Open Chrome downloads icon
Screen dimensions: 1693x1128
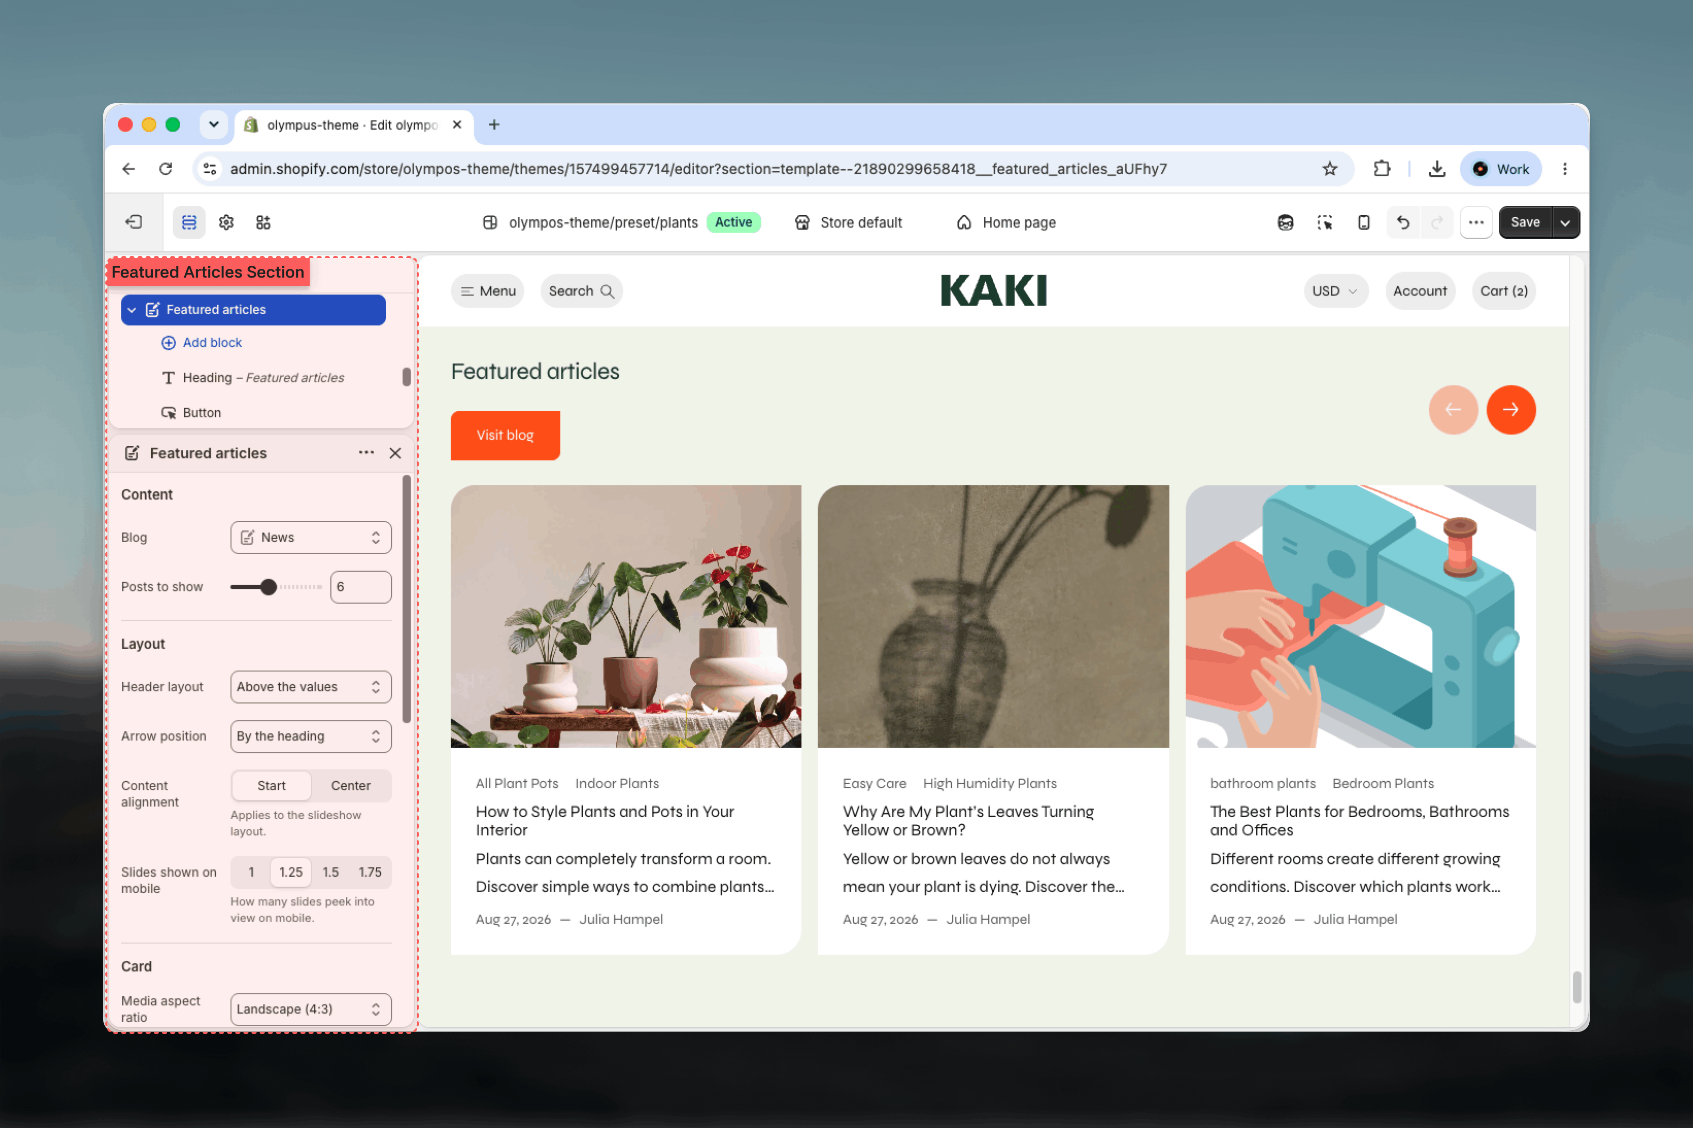click(x=1436, y=168)
